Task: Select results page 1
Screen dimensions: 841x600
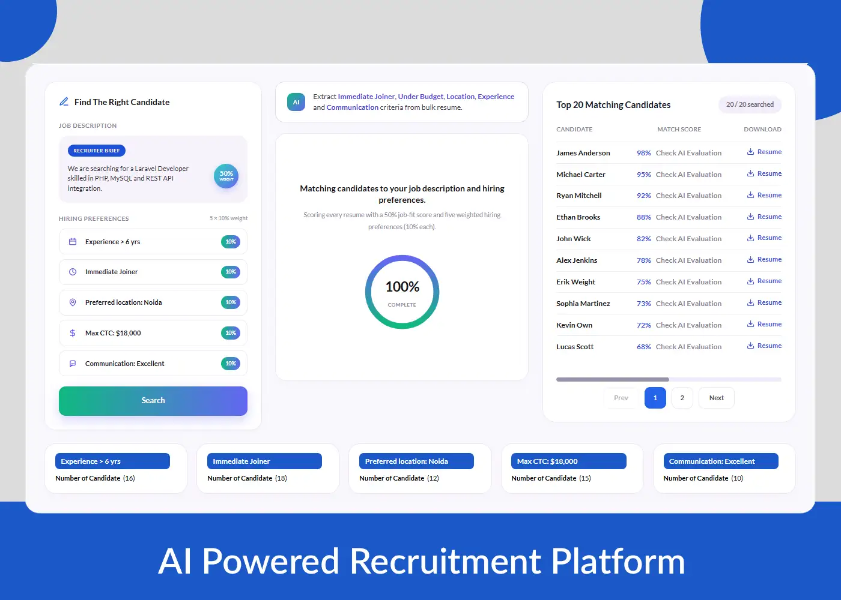Action: click(x=655, y=398)
